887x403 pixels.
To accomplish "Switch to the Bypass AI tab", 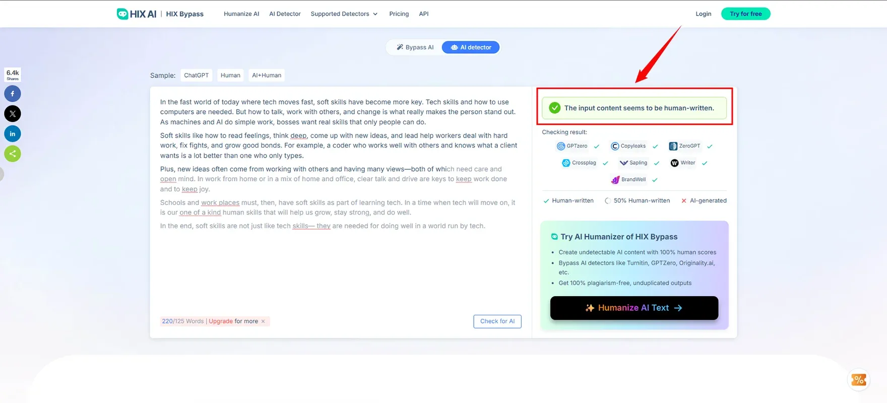I will click(415, 47).
